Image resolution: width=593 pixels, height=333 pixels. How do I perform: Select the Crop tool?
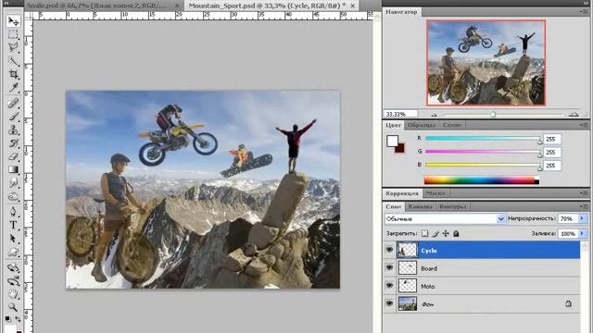[13, 74]
